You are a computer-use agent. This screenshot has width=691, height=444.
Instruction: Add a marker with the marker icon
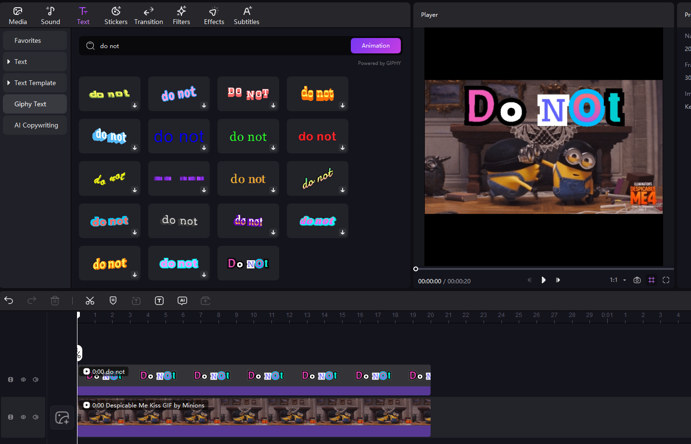113,301
